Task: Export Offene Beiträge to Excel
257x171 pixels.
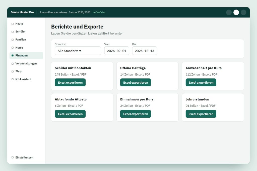Action: [136, 83]
